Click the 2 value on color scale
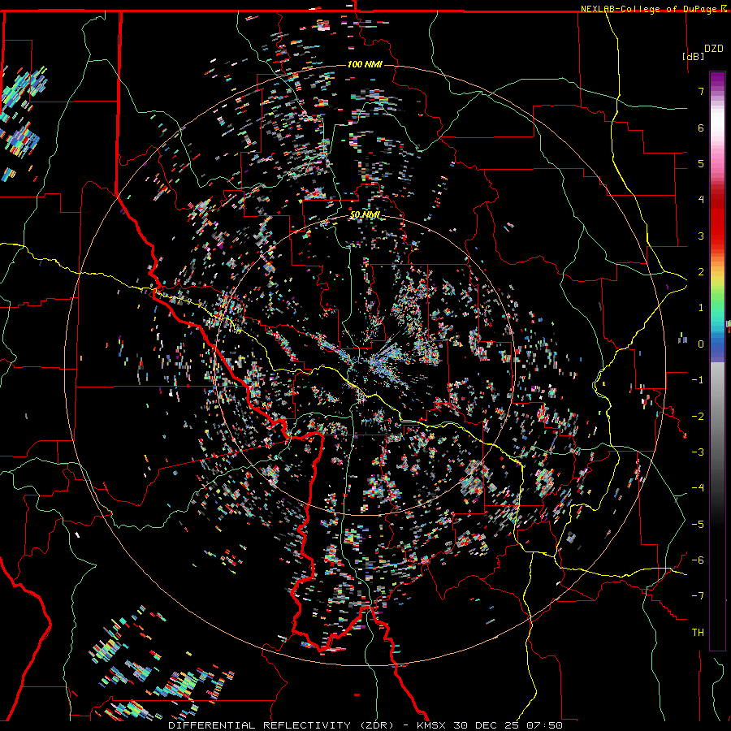 (701, 272)
